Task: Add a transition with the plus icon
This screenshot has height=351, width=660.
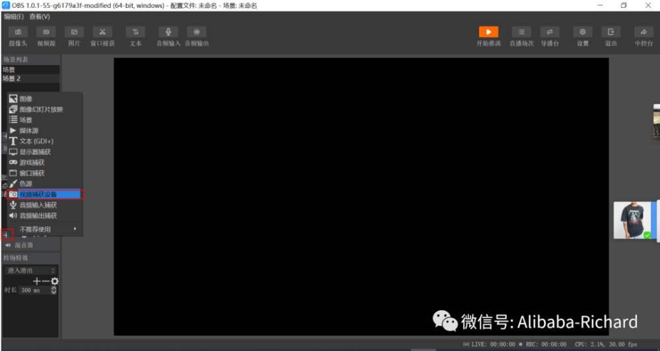Action: click(37, 281)
